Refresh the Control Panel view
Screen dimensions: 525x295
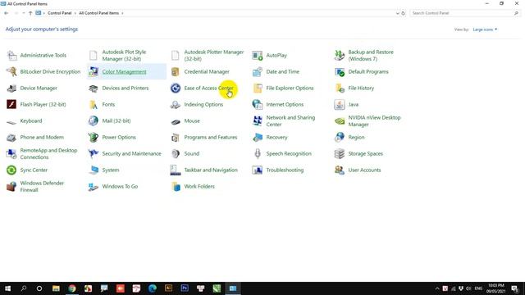click(x=403, y=13)
